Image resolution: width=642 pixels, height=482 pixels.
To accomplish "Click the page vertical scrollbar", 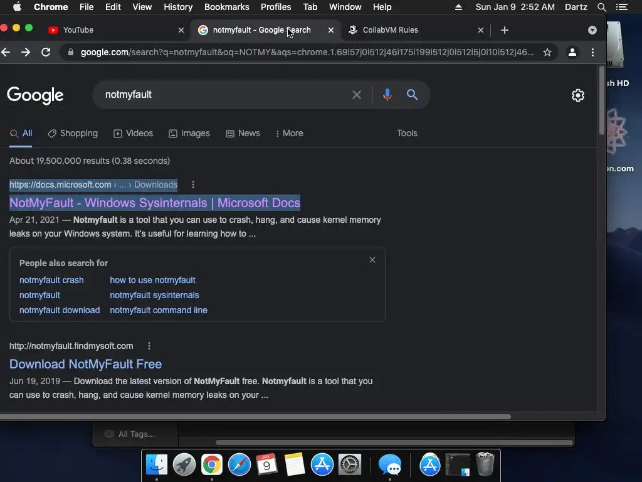I will click(x=601, y=100).
